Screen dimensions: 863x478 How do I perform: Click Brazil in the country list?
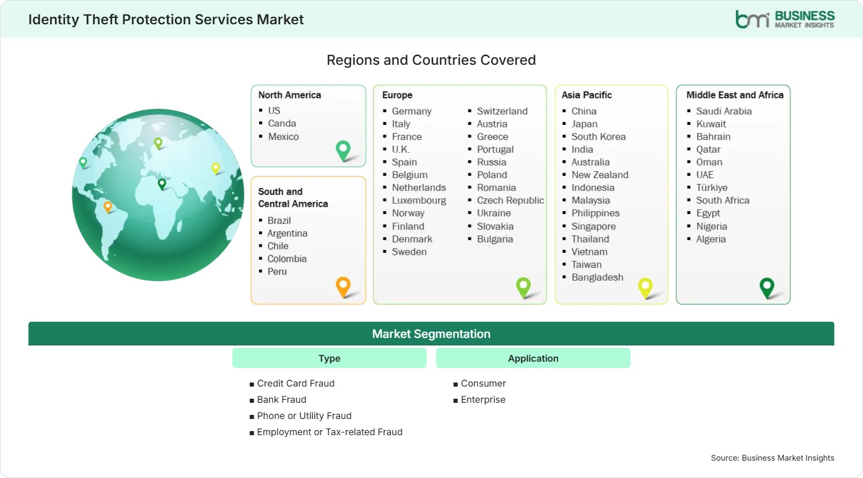pyautogui.click(x=279, y=220)
